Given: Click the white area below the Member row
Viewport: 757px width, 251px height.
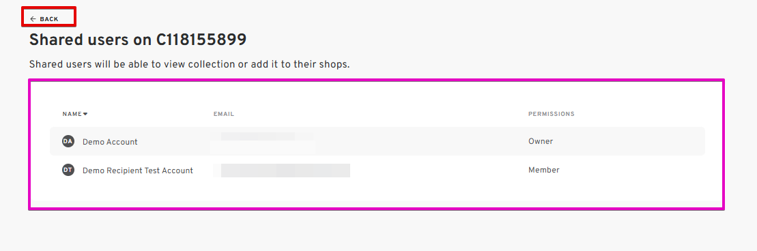Looking at the screenshot, I should [377, 192].
